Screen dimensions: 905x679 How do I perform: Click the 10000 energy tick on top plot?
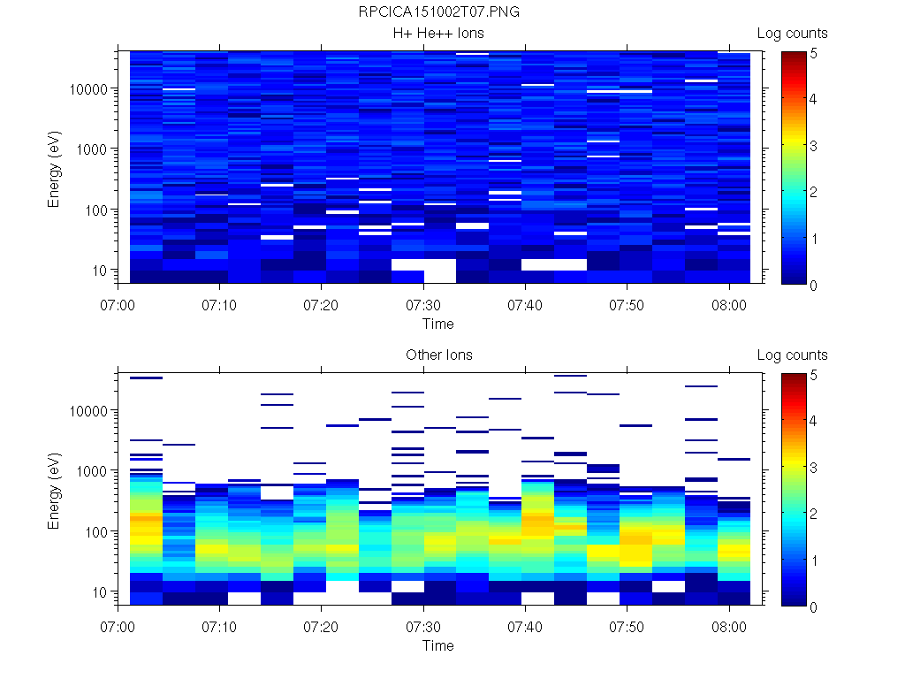(88, 89)
